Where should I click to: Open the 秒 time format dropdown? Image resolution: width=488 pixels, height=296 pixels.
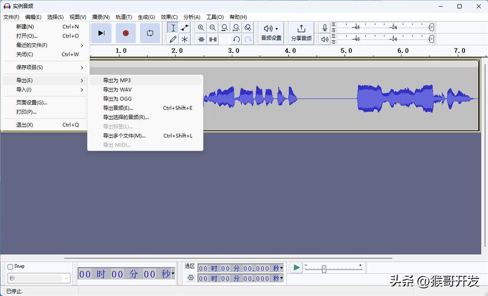tap(38, 278)
